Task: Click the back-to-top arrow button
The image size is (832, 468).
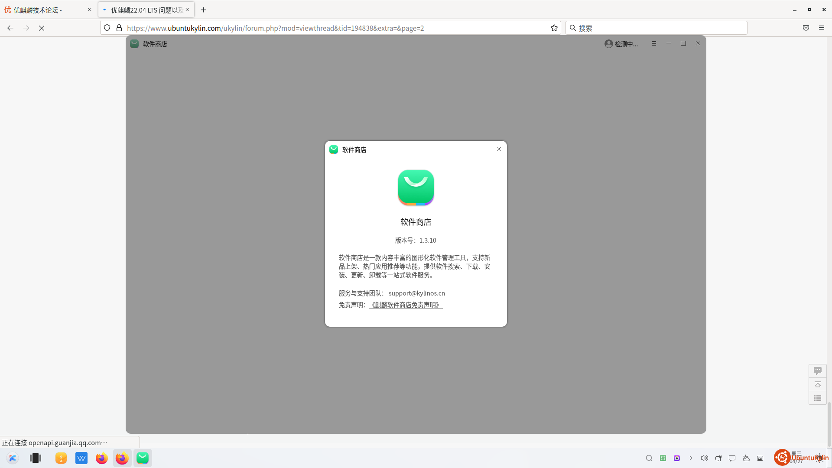Action: click(x=818, y=384)
